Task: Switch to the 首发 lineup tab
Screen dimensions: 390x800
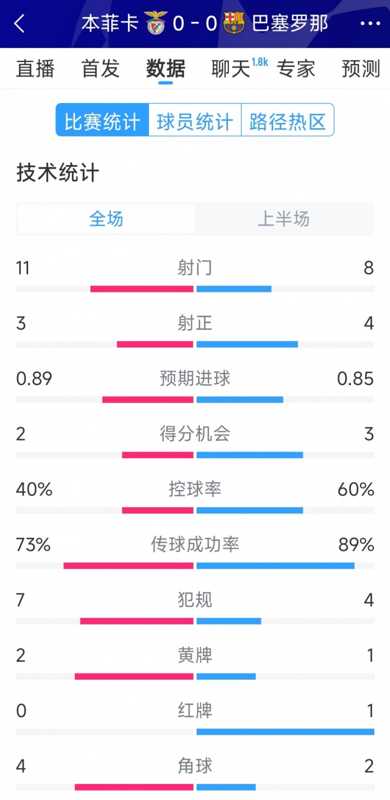Action: (100, 68)
